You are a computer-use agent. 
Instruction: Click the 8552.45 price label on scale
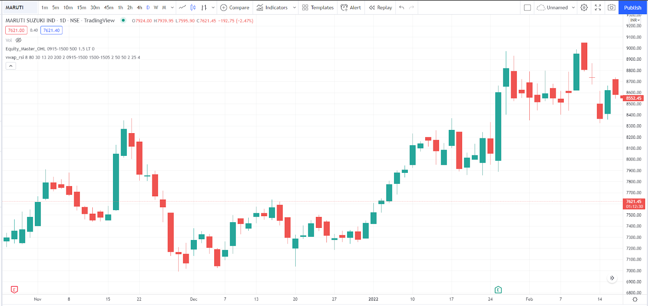click(x=633, y=98)
